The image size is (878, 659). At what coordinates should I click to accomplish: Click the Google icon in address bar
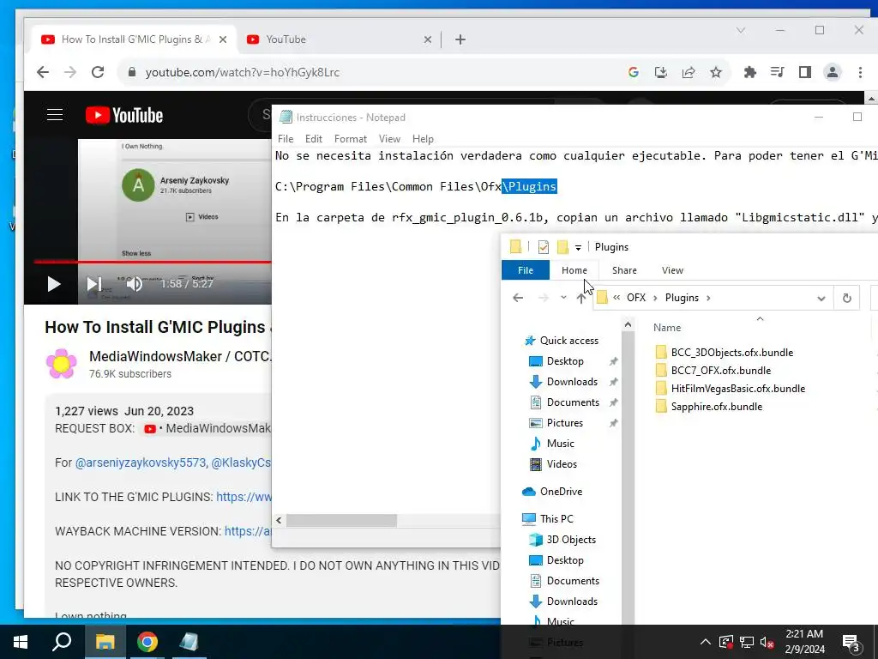pyautogui.click(x=634, y=72)
